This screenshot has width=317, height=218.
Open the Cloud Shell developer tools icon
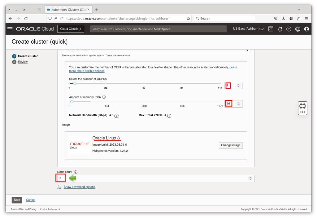pos(271,29)
